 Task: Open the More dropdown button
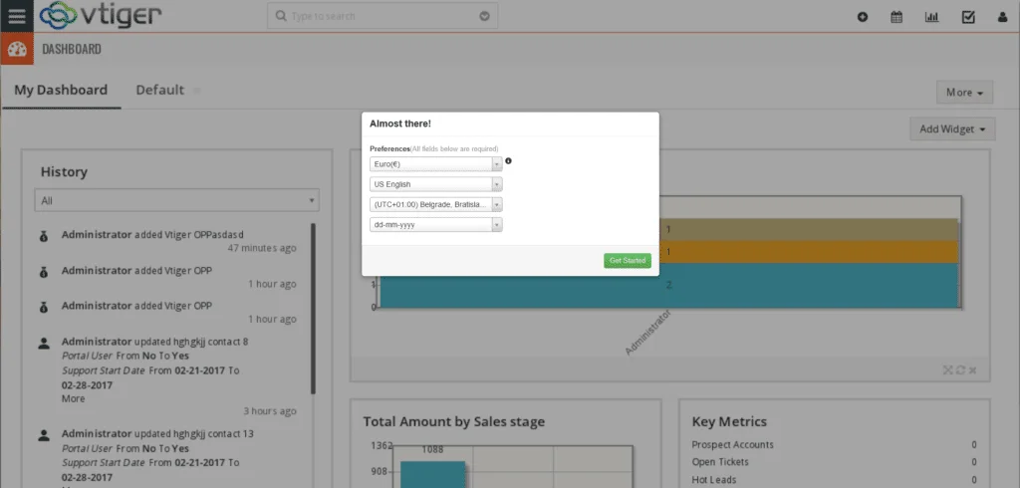[964, 92]
